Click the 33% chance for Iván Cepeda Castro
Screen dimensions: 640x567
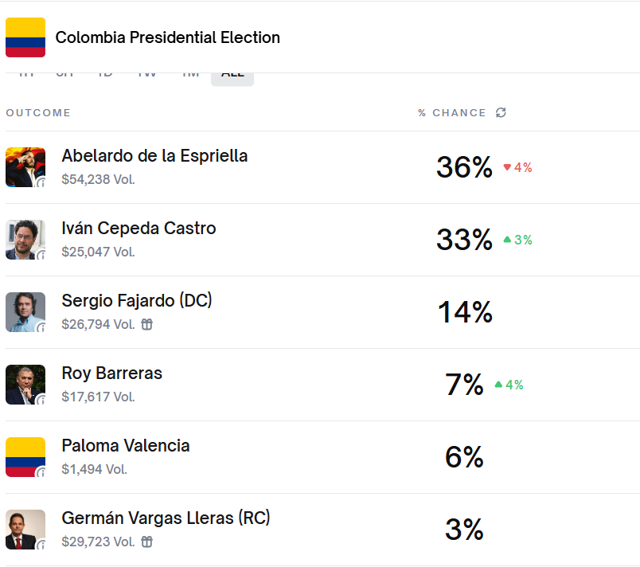[464, 240]
